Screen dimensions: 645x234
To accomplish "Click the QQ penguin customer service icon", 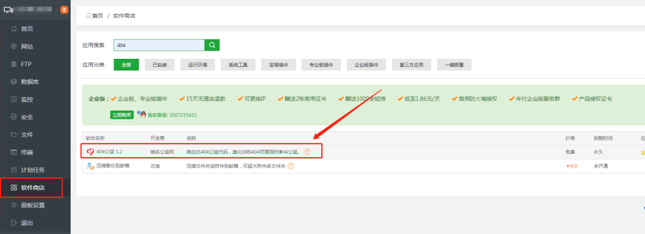I will click(x=141, y=114).
